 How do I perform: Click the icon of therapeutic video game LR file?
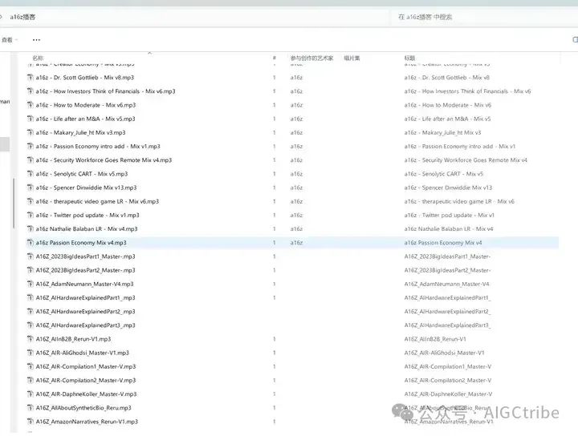click(x=31, y=202)
